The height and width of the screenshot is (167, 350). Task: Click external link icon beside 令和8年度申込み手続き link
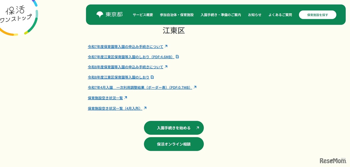pyautogui.click(x=167, y=66)
